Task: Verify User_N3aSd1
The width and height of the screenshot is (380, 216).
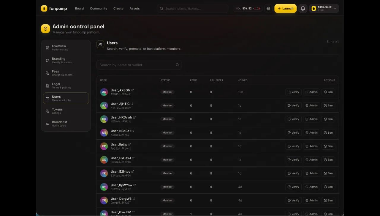Action: click(x=293, y=133)
